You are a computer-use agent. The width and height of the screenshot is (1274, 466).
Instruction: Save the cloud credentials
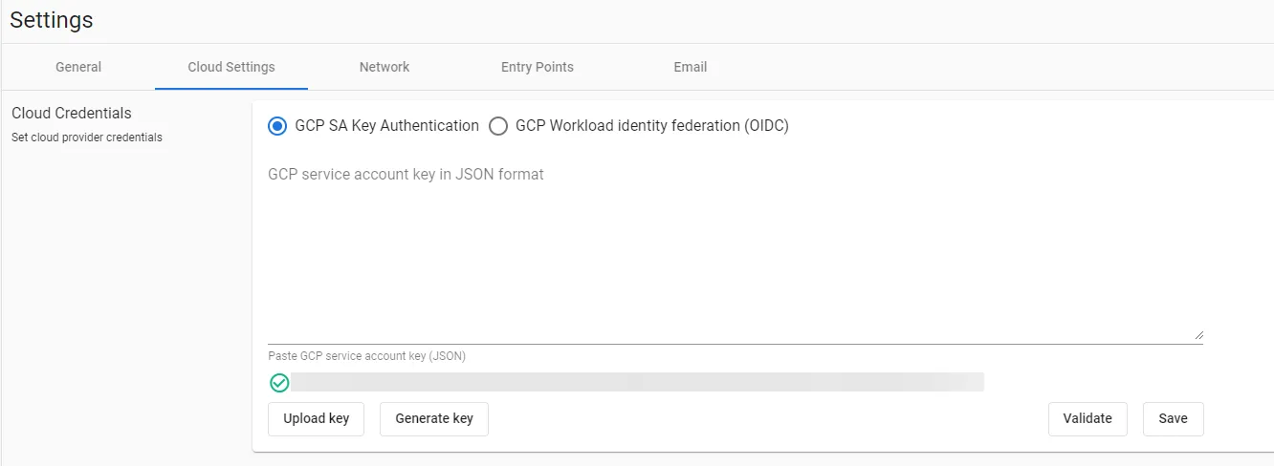(1174, 418)
